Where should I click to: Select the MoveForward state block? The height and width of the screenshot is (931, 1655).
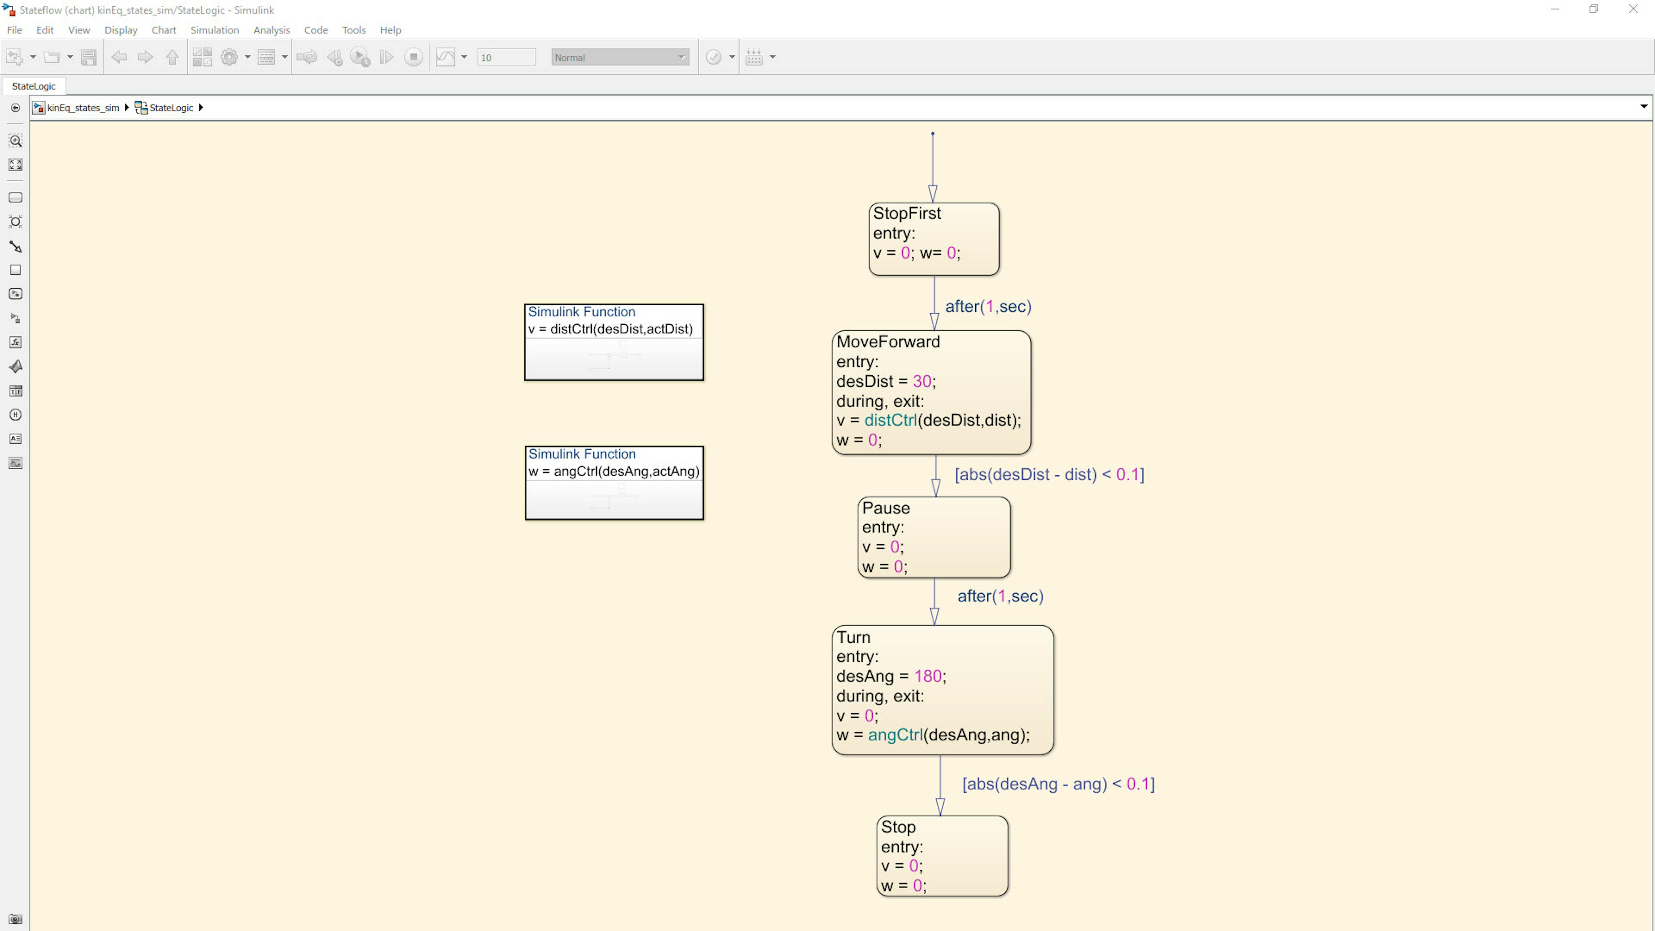(931, 392)
